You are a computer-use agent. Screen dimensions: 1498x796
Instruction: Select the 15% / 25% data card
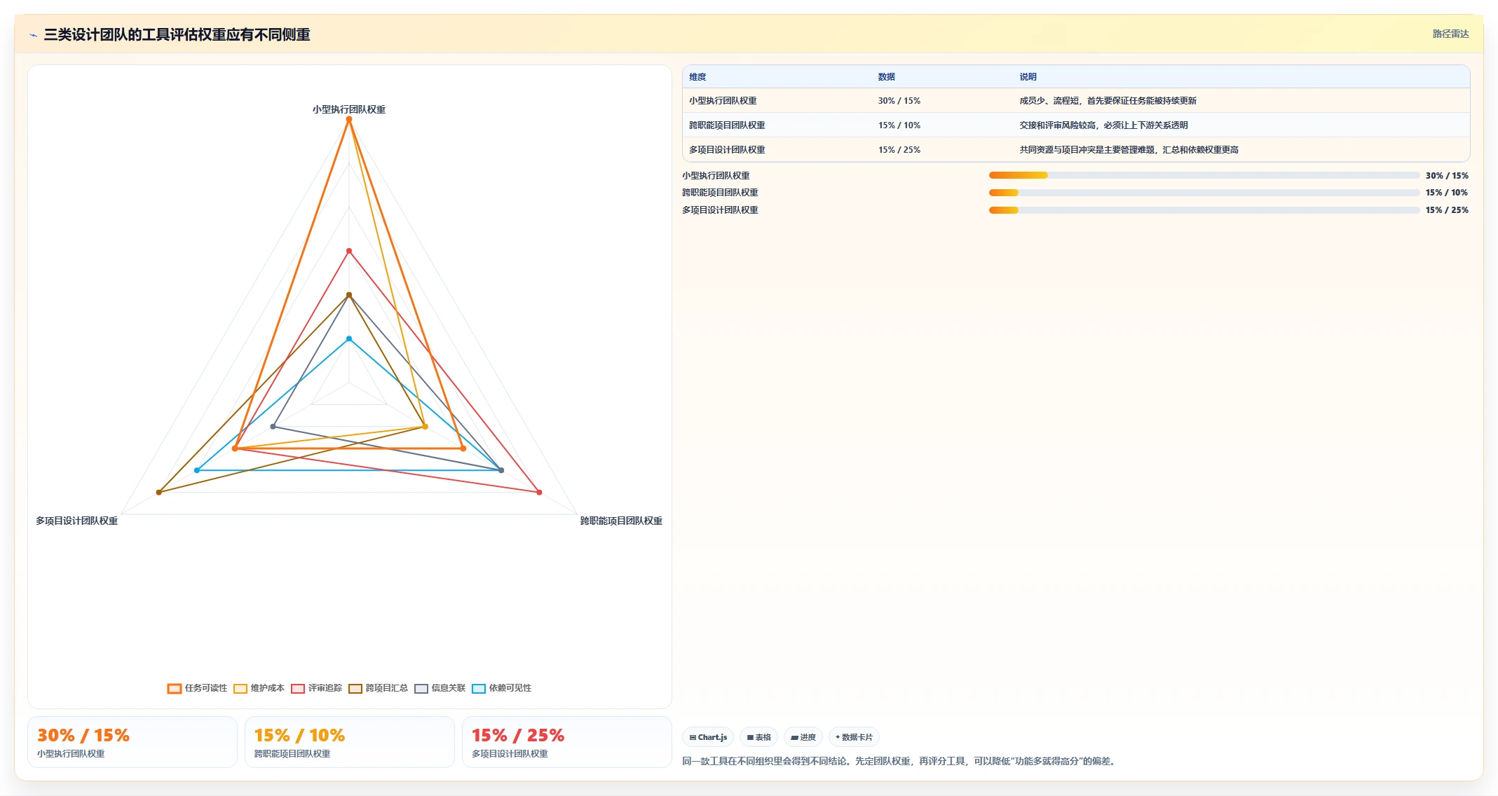click(x=567, y=742)
